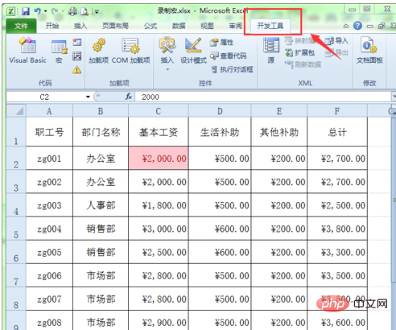Viewport: 396px width, 330px height.
Task: Open the 加载项 add-ins dialog
Action: point(98,51)
